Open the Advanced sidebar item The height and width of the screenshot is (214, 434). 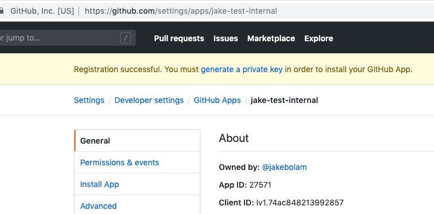coord(137,206)
